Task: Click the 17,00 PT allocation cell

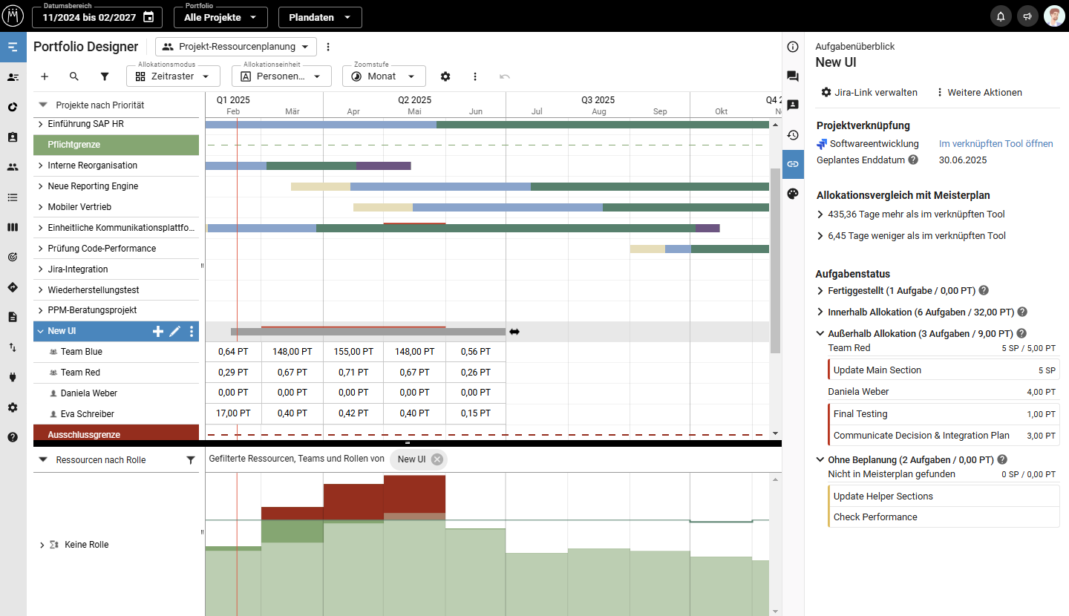Action: (233, 413)
